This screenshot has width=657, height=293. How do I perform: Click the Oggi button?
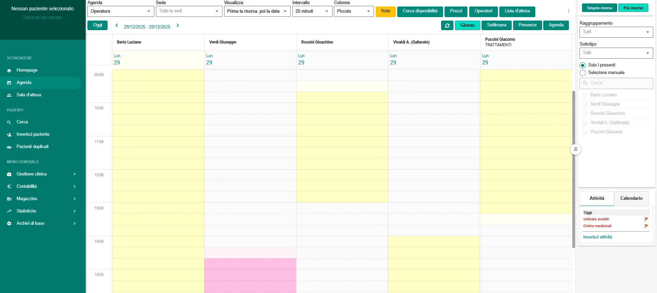[x=97, y=25]
